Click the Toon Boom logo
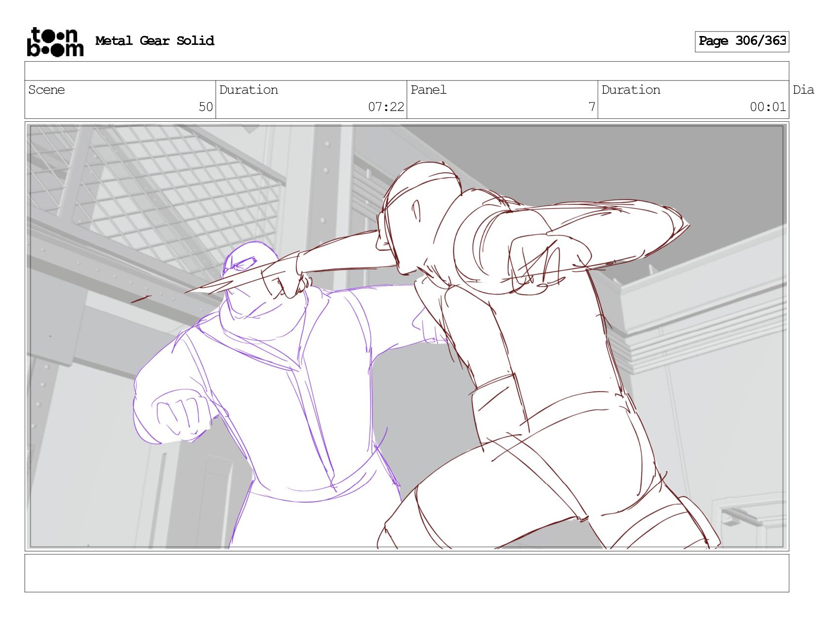Screen dimensions: 815x629 pos(55,42)
